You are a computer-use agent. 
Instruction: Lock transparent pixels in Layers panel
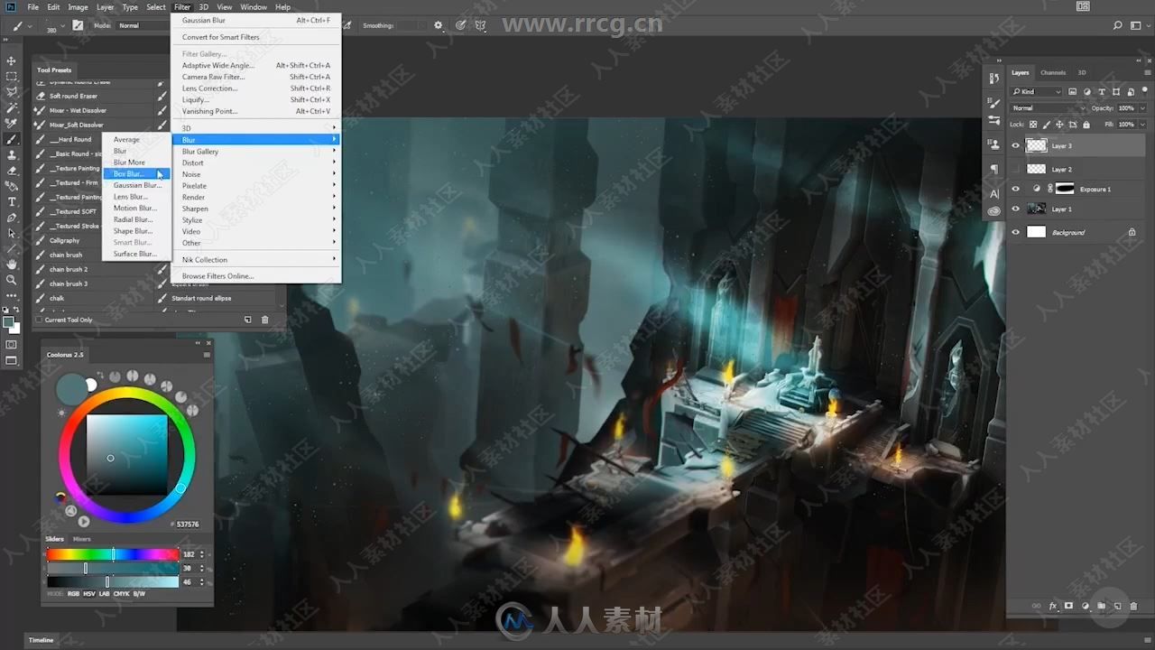coord(1034,124)
